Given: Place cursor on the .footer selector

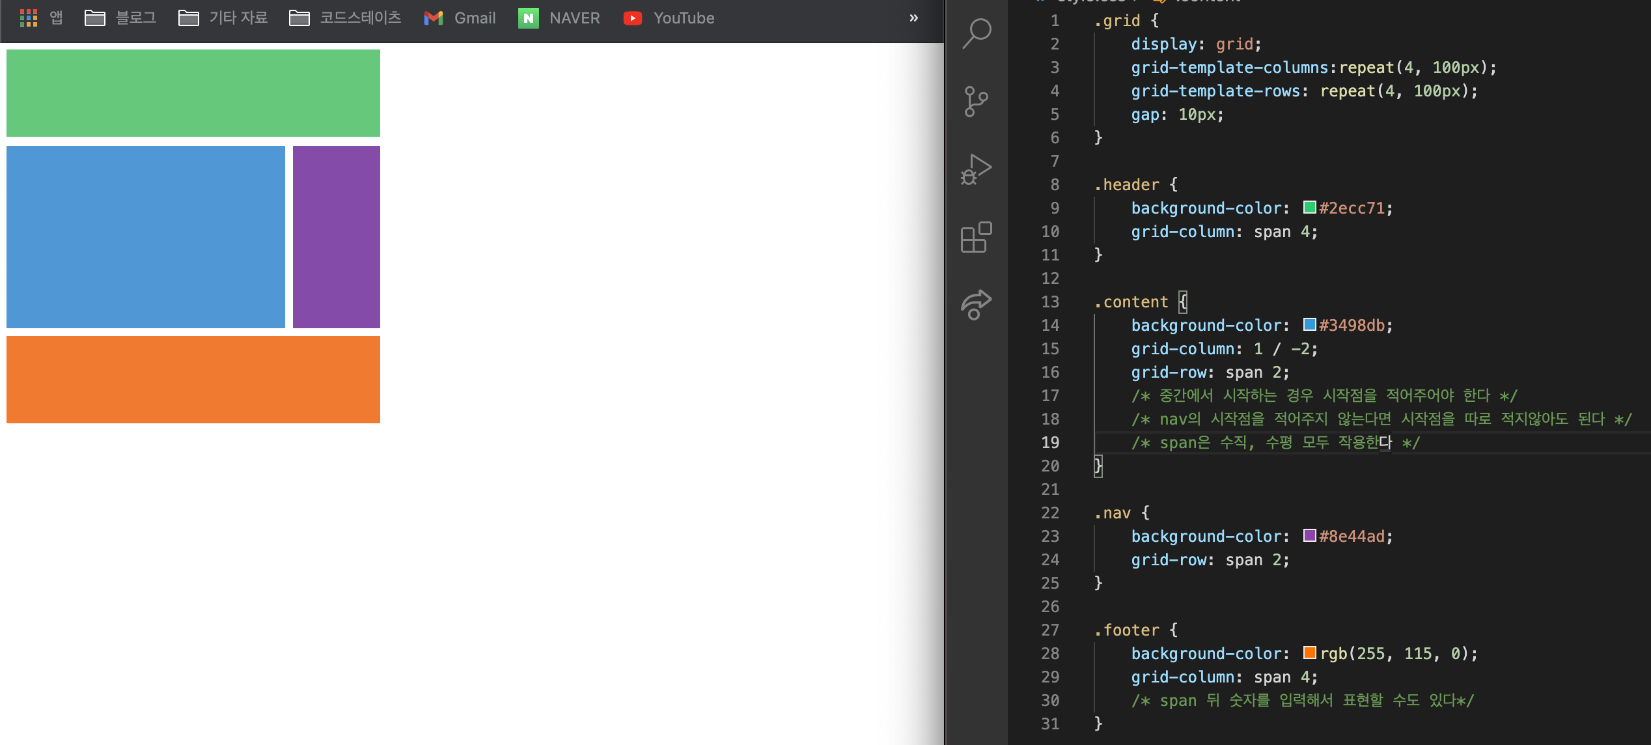Looking at the screenshot, I should click(1131, 630).
